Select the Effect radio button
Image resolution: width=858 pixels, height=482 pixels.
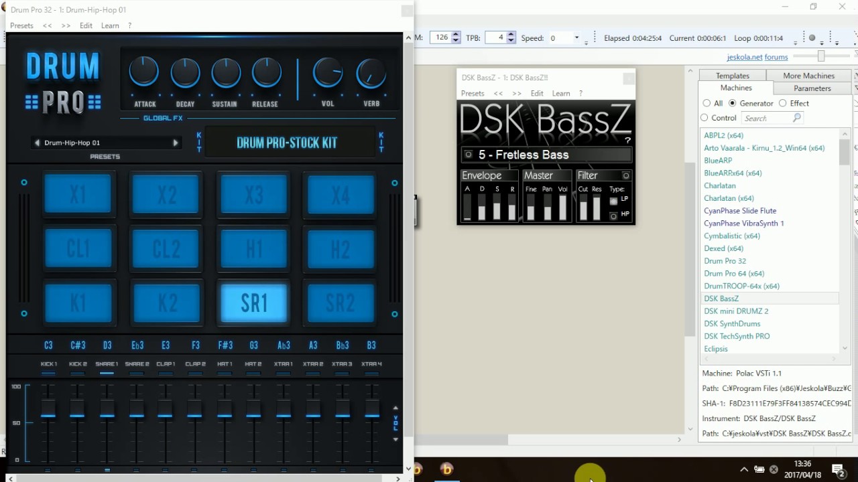point(782,103)
